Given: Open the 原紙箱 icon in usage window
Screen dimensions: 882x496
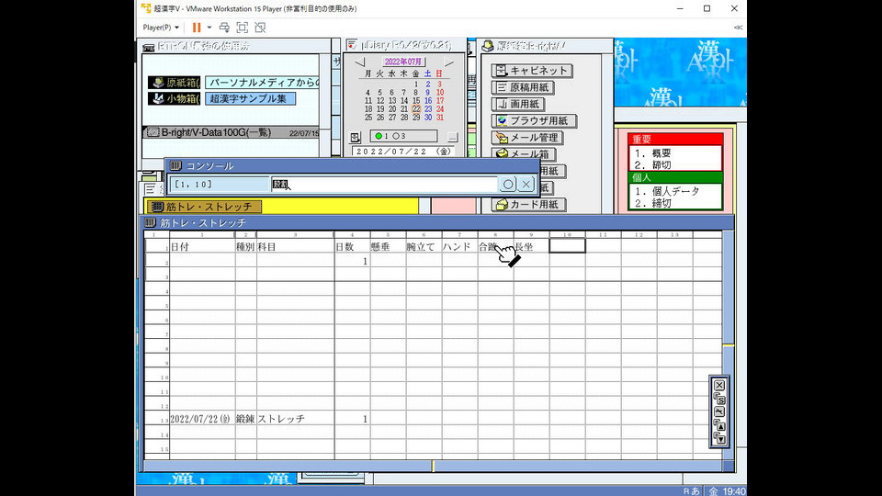Looking at the screenshot, I should [174, 83].
